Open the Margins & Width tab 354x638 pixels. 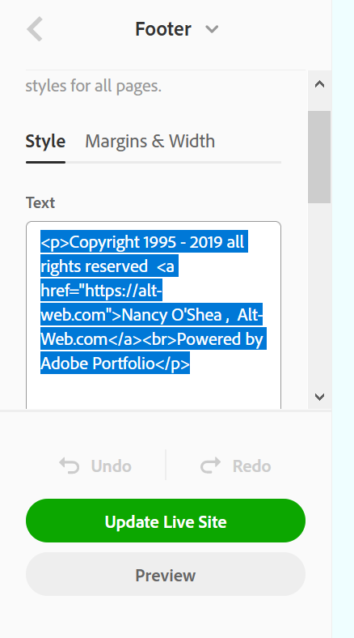[x=150, y=141]
